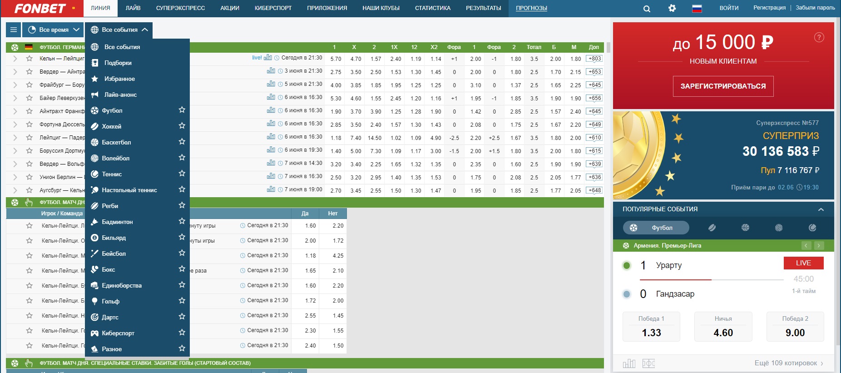Screen dimensions: 841x373
Task: Select basketball icon in popular events
Action: click(x=745, y=228)
